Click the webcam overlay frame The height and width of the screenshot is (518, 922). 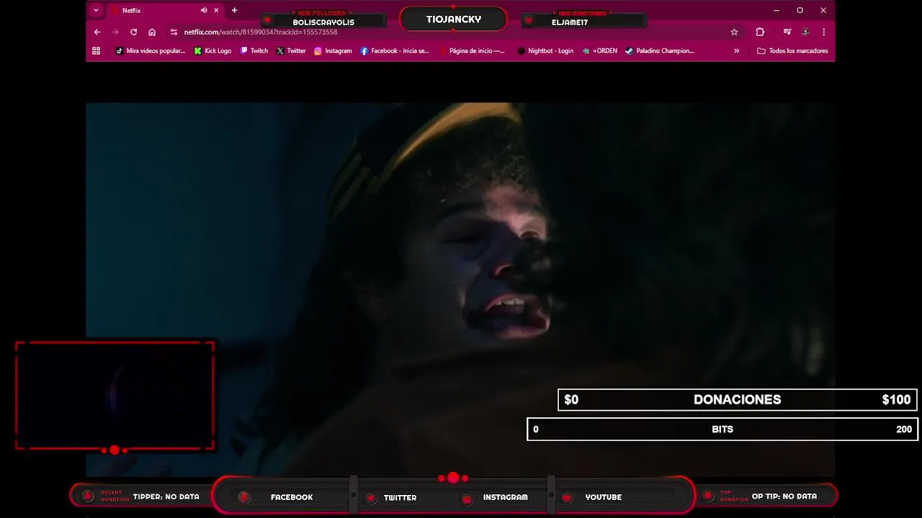tap(115, 396)
